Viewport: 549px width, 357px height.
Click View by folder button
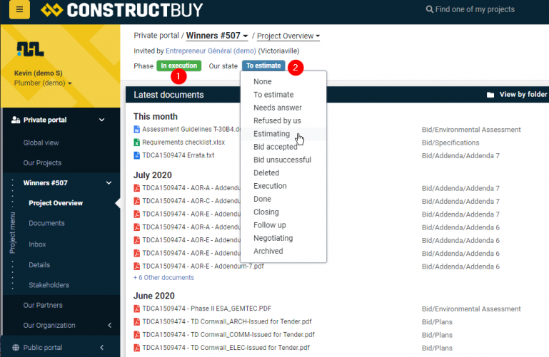coord(517,95)
